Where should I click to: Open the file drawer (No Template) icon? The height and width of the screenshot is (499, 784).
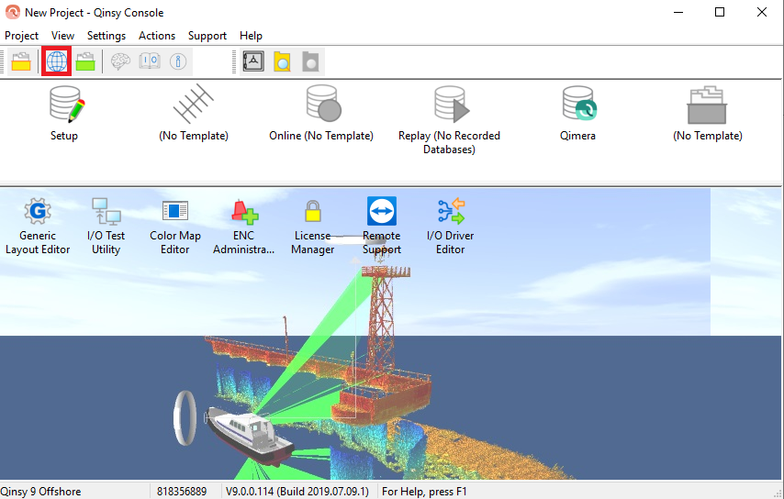pos(707,105)
